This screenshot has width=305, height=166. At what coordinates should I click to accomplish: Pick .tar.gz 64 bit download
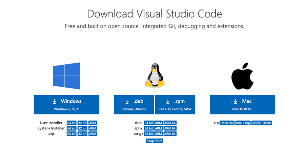click(149, 134)
